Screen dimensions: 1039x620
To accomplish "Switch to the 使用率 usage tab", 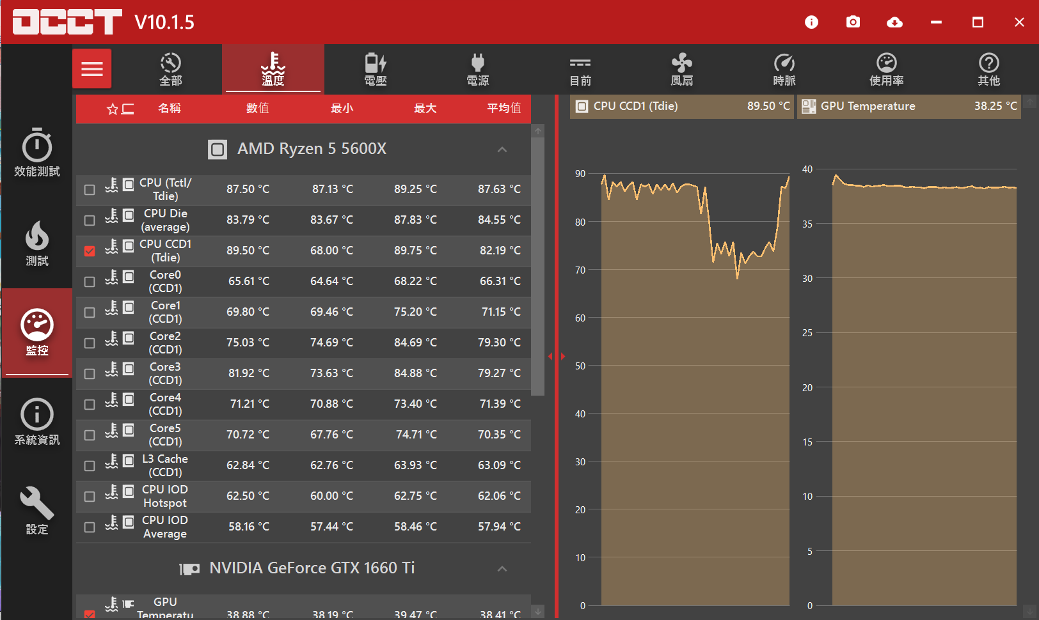I will [x=887, y=69].
